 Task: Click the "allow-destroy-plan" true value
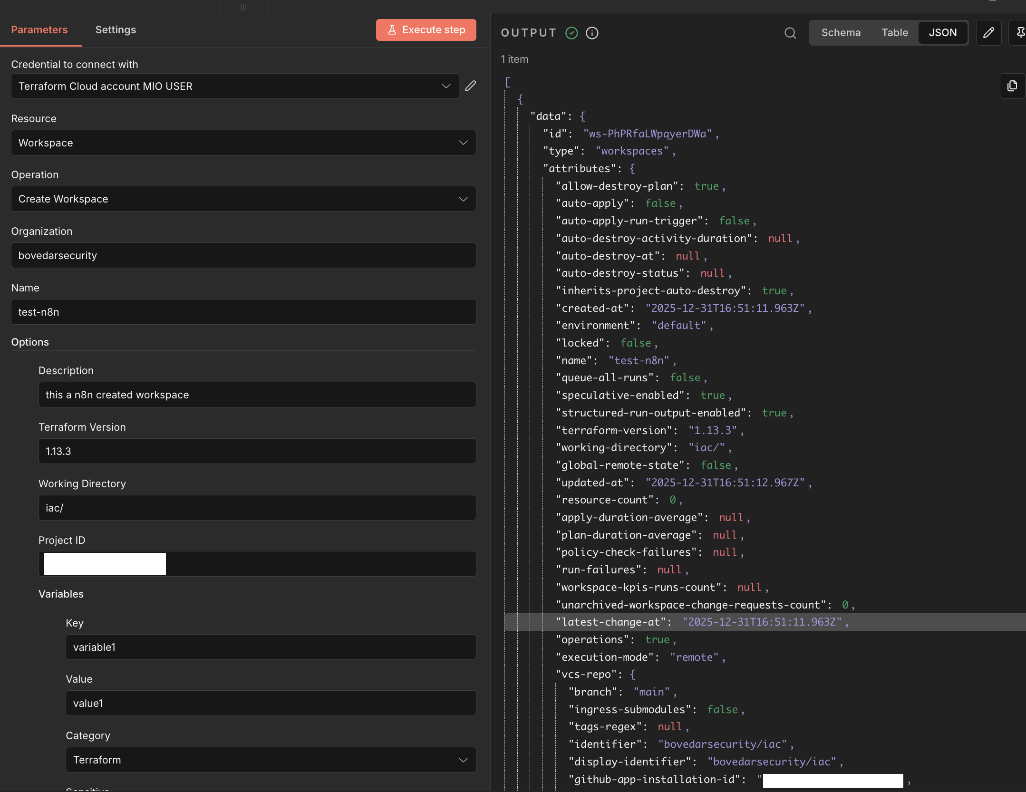(x=707, y=186)
